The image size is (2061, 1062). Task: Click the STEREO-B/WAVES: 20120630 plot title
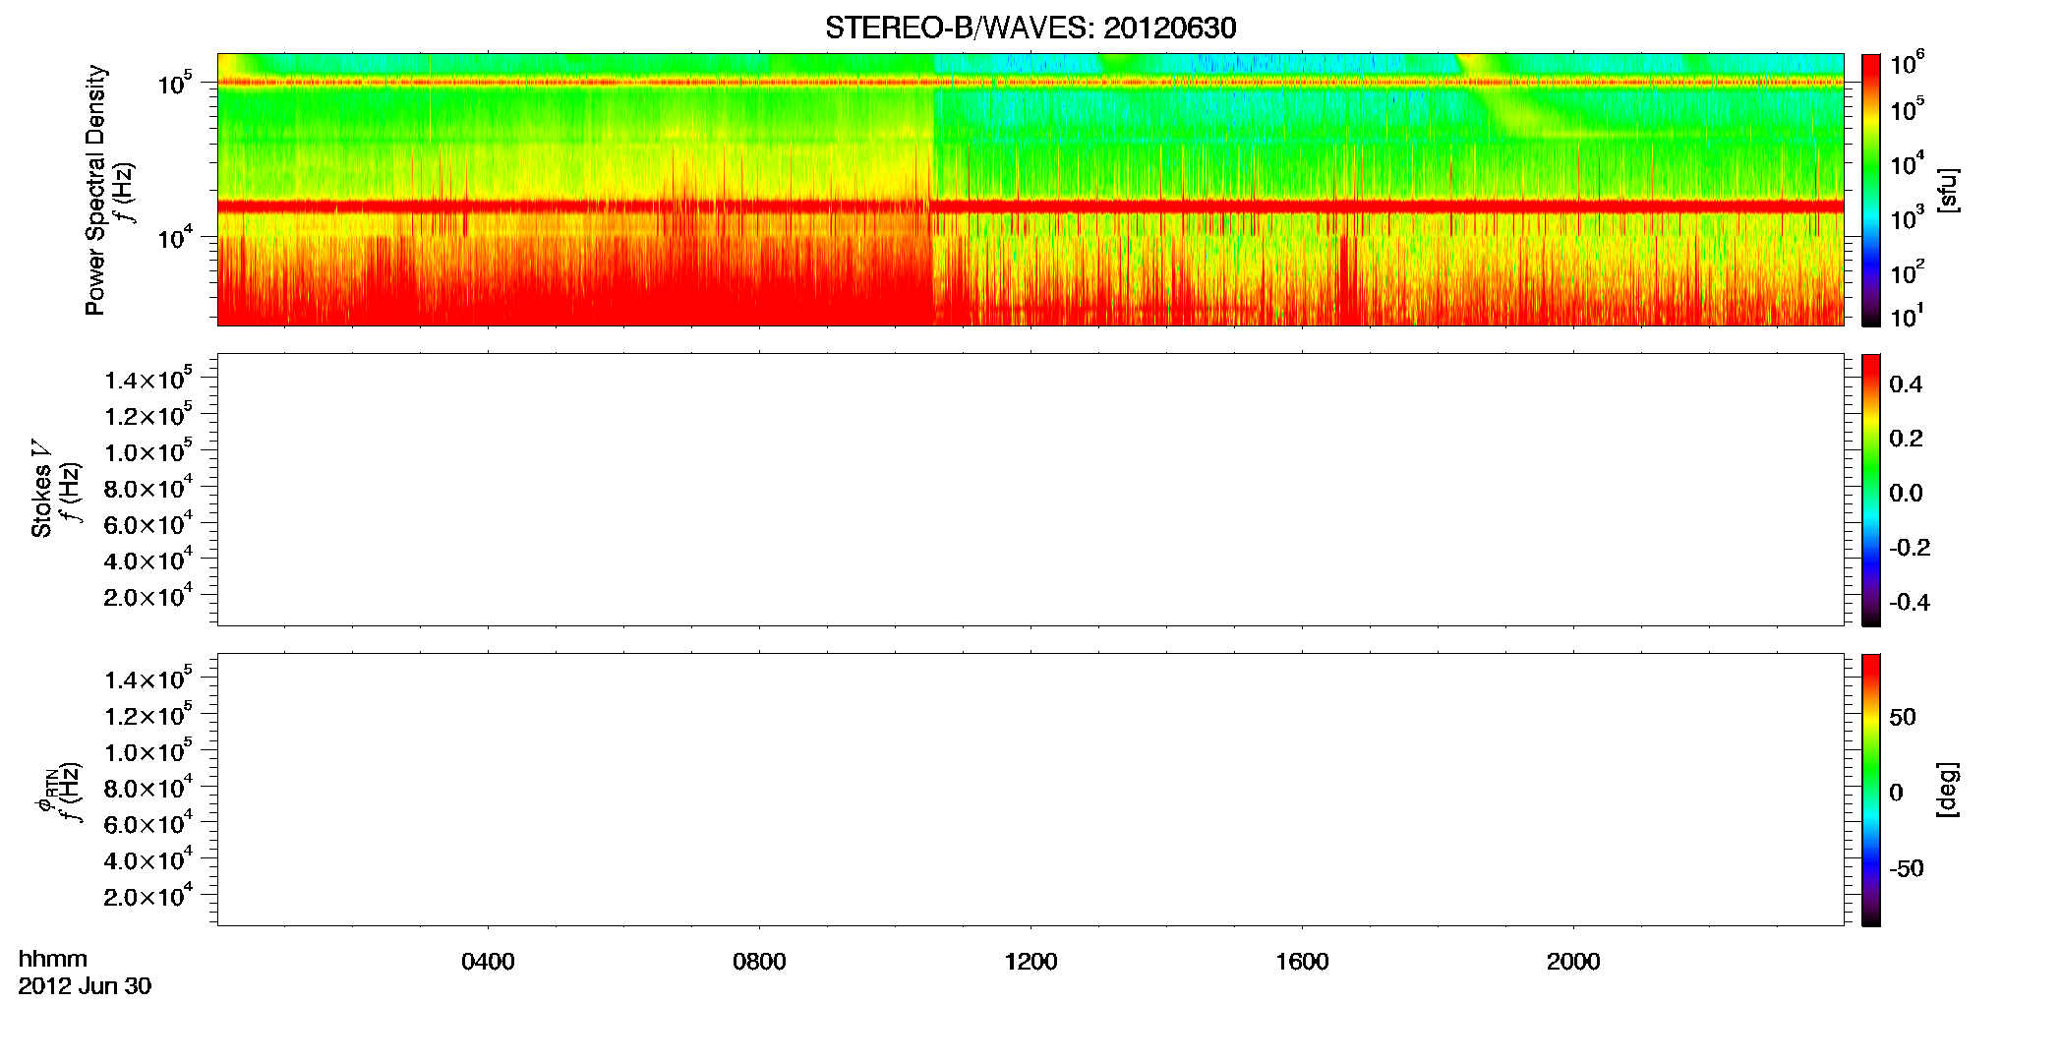[x=1030, y=29]
